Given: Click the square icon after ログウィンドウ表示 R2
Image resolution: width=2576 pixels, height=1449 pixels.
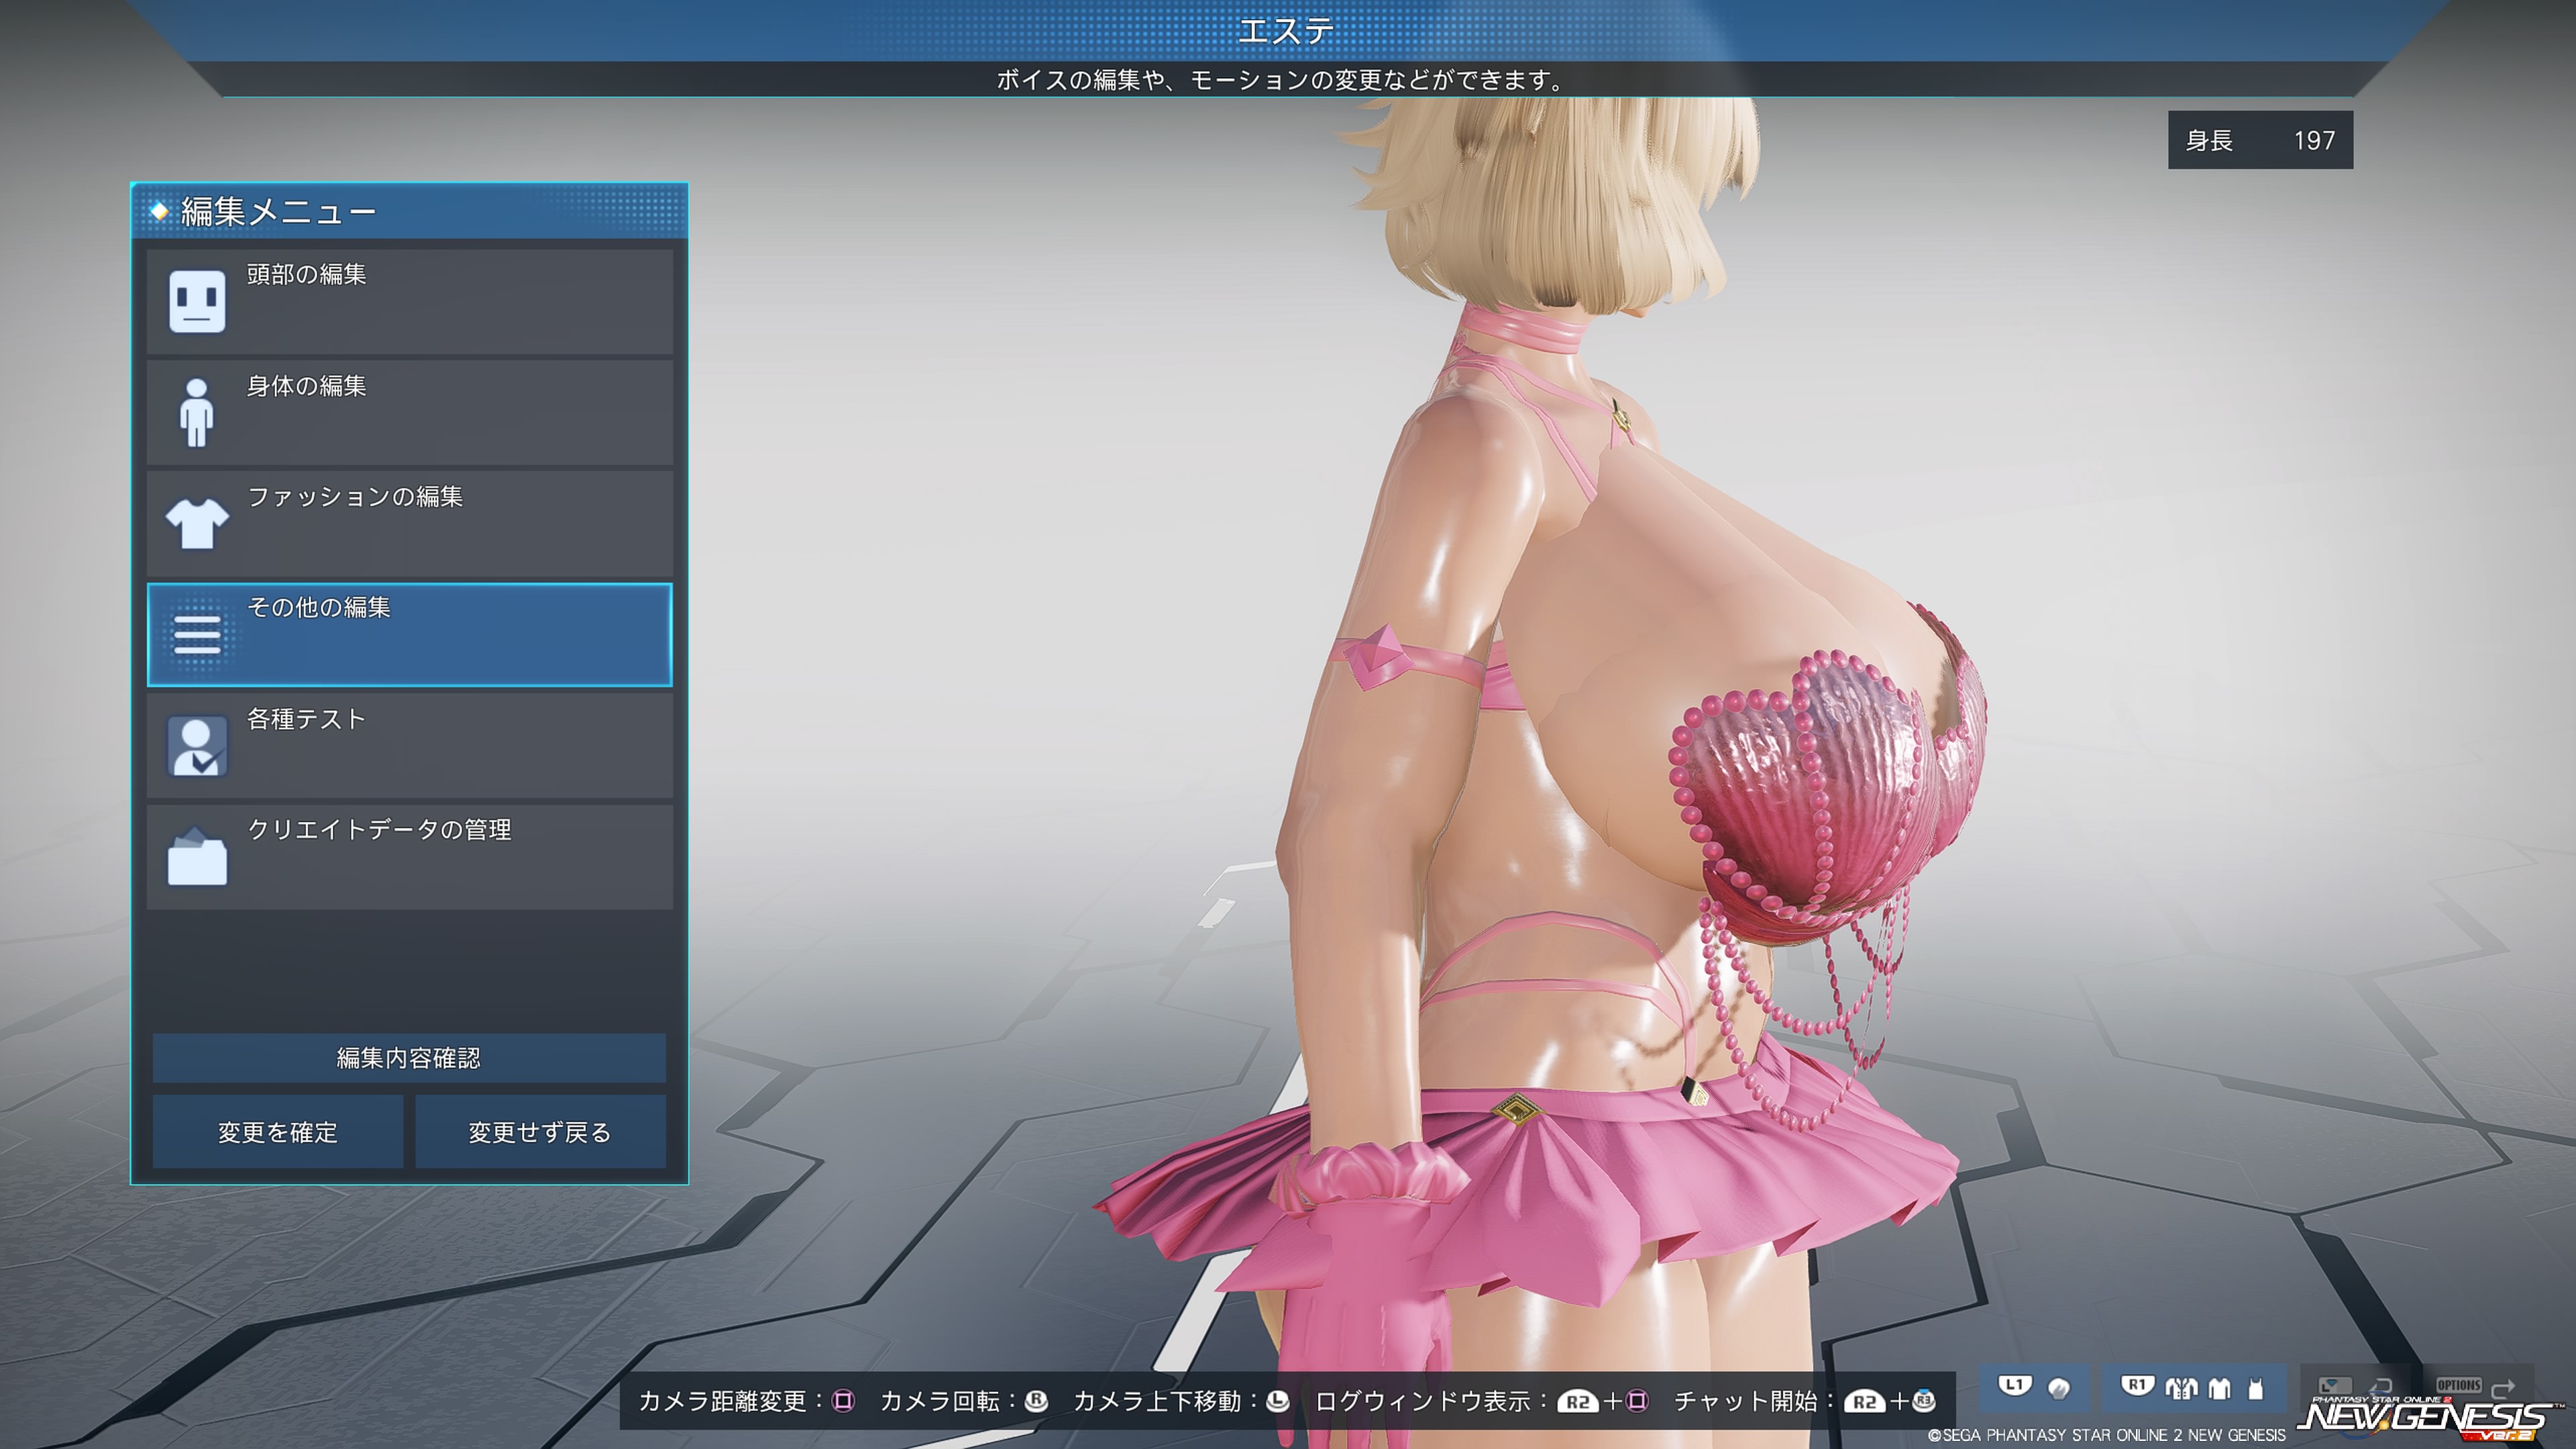Looking at the screenshot, I should click(1637, 1401).
